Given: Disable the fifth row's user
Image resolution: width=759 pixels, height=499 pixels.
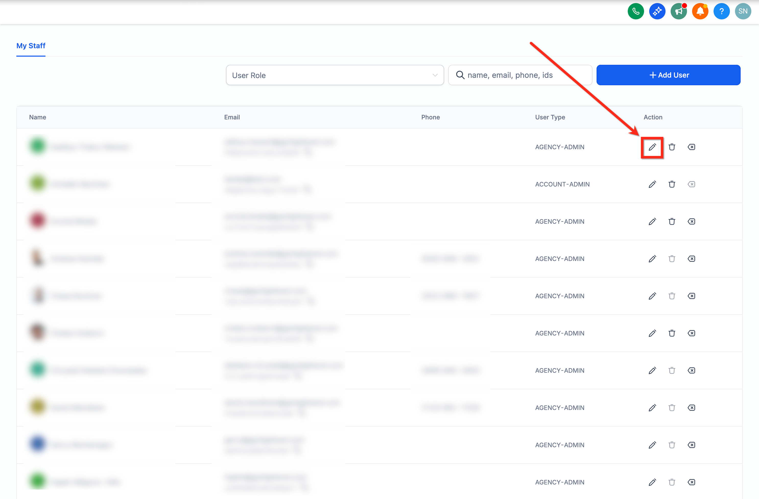Looking at the screenshot, I should click(691, 296).
